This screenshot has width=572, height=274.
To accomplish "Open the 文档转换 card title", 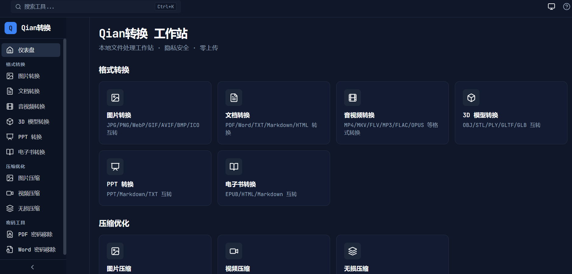I will 238,115.
